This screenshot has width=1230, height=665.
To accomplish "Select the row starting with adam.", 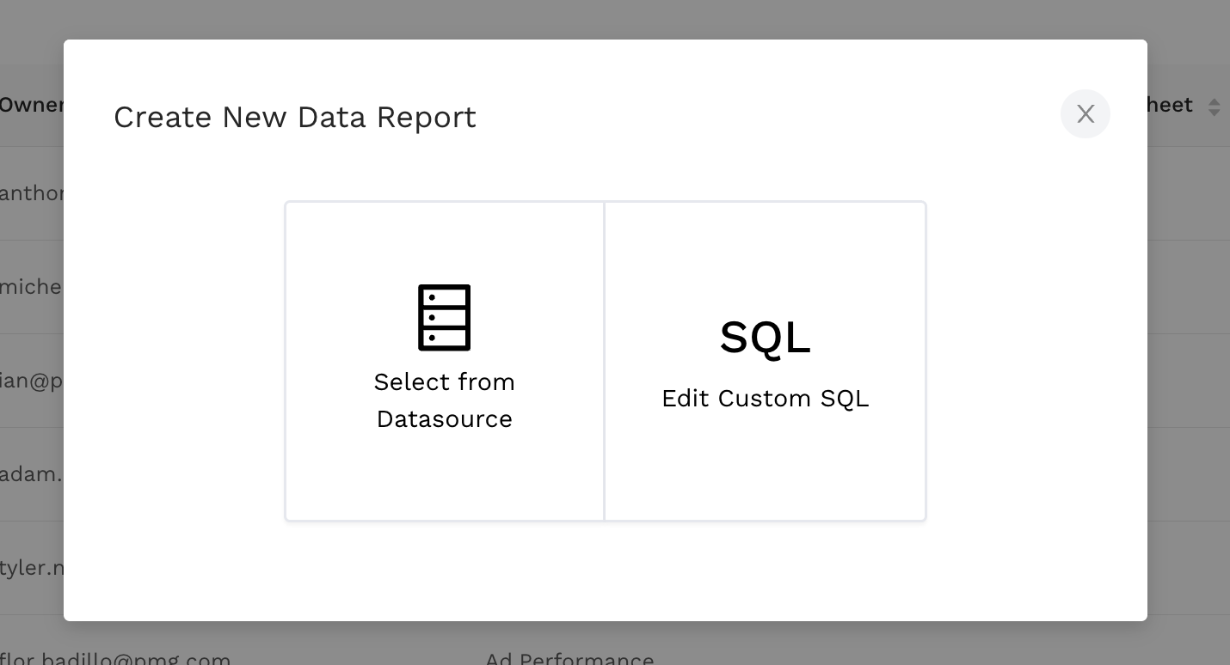I will coord(31,474).
